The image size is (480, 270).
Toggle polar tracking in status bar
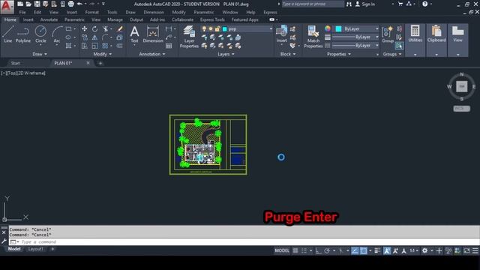pyautogui.click(x=327, y=250)
